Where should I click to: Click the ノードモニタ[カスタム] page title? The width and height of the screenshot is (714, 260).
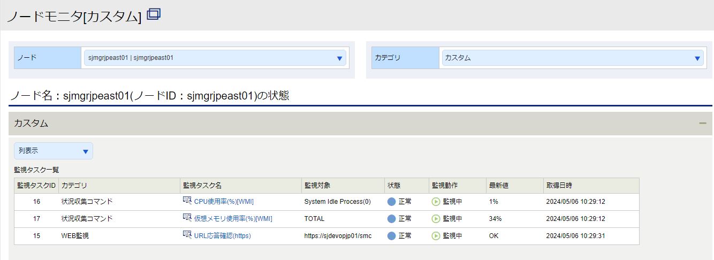click(74, 17)
